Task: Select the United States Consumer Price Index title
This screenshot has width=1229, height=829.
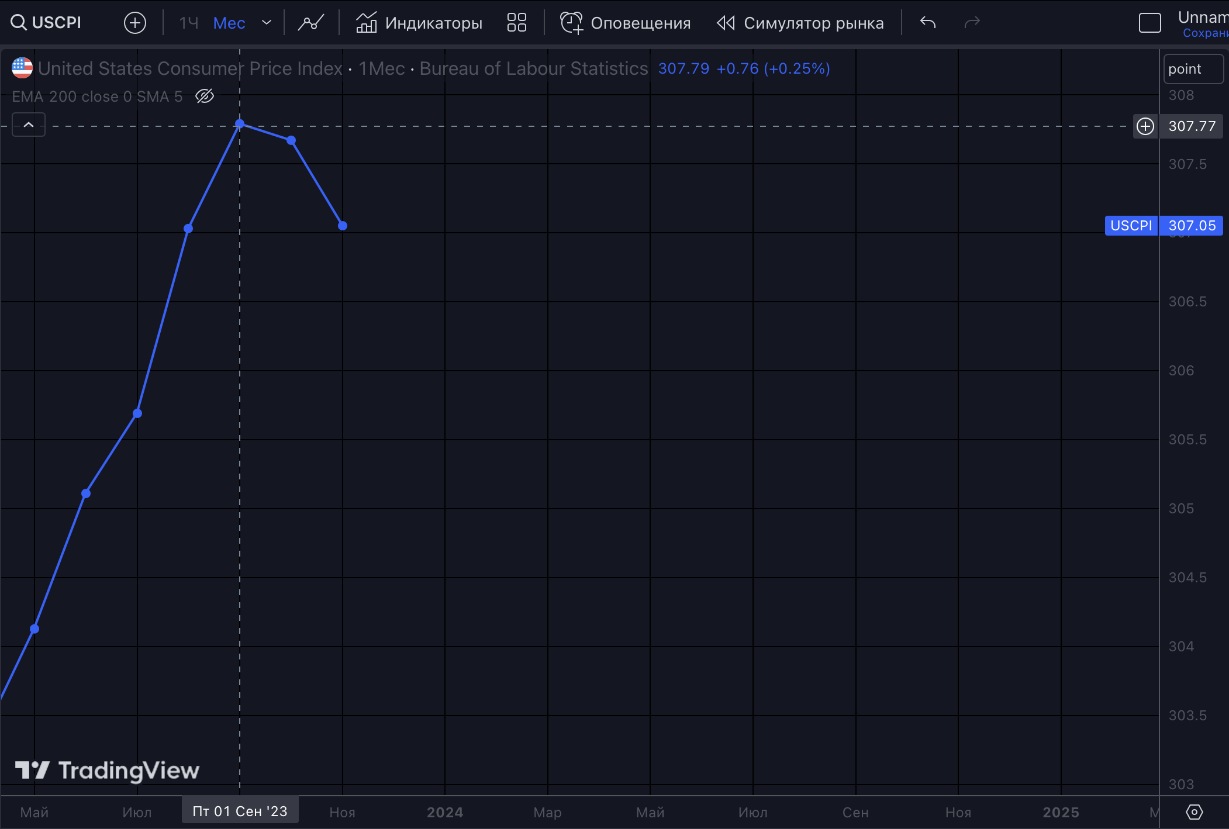Action: (x=190, y=68)
